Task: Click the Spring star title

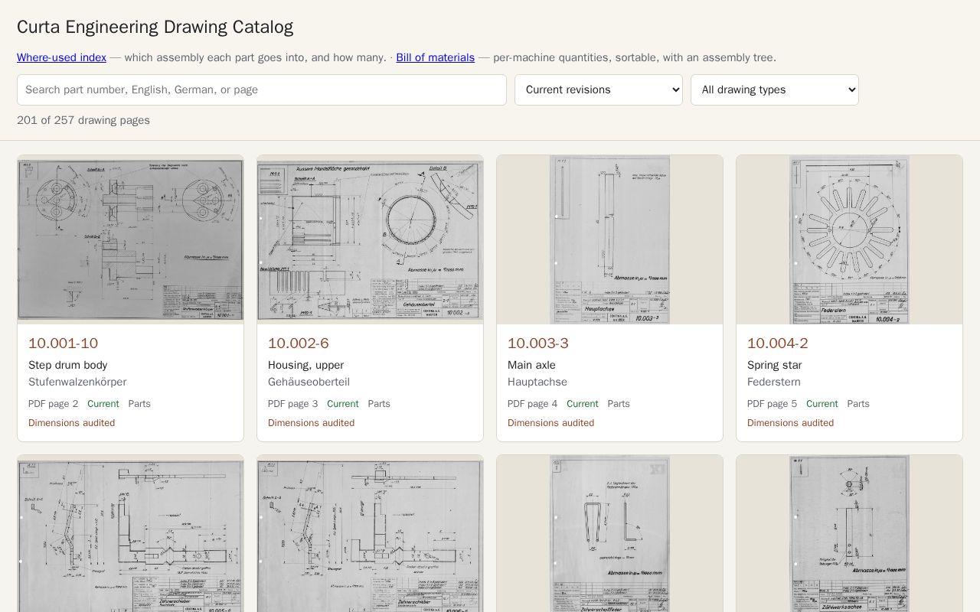Action: [x=774, y=365]
